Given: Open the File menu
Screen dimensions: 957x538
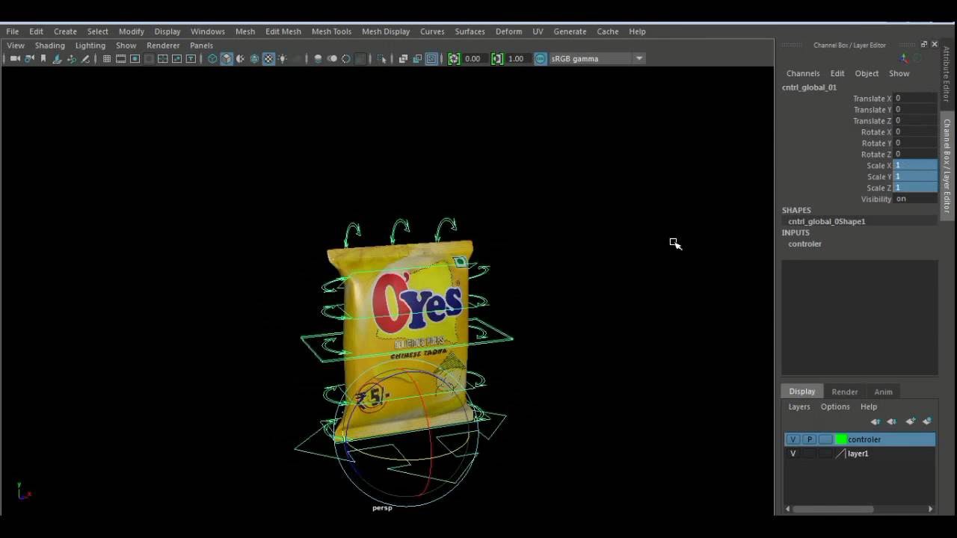Looking at the screenshot, I should pos(13,31).
